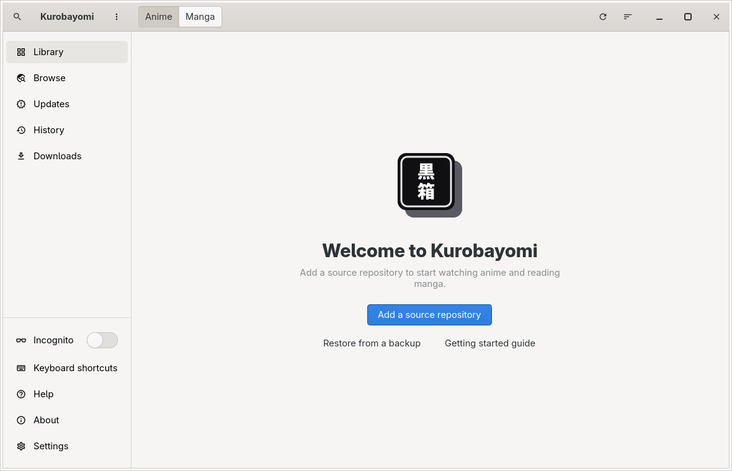Screen dimensions: 732x471
Task: Click the Kurobayomi title in header
Action: (x=67, y=17)
